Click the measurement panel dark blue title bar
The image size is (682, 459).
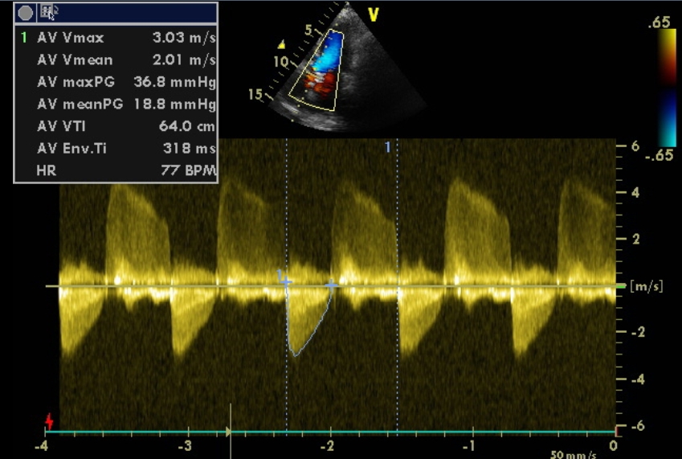click(x=116, y=13)
